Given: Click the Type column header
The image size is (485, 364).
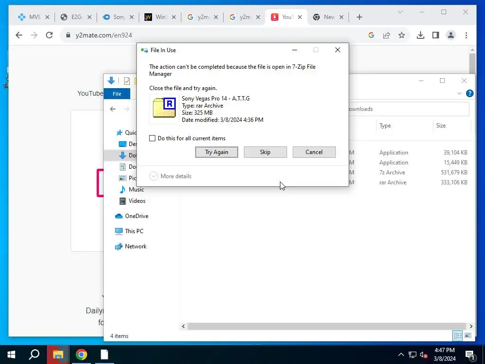Looking at the screenshot, I should click(x=385, y=125).
